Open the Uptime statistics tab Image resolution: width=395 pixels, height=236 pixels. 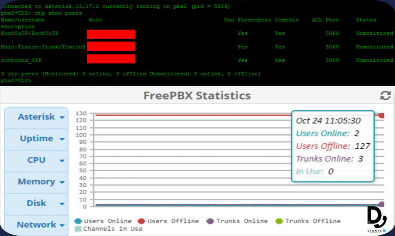[36, 140]
